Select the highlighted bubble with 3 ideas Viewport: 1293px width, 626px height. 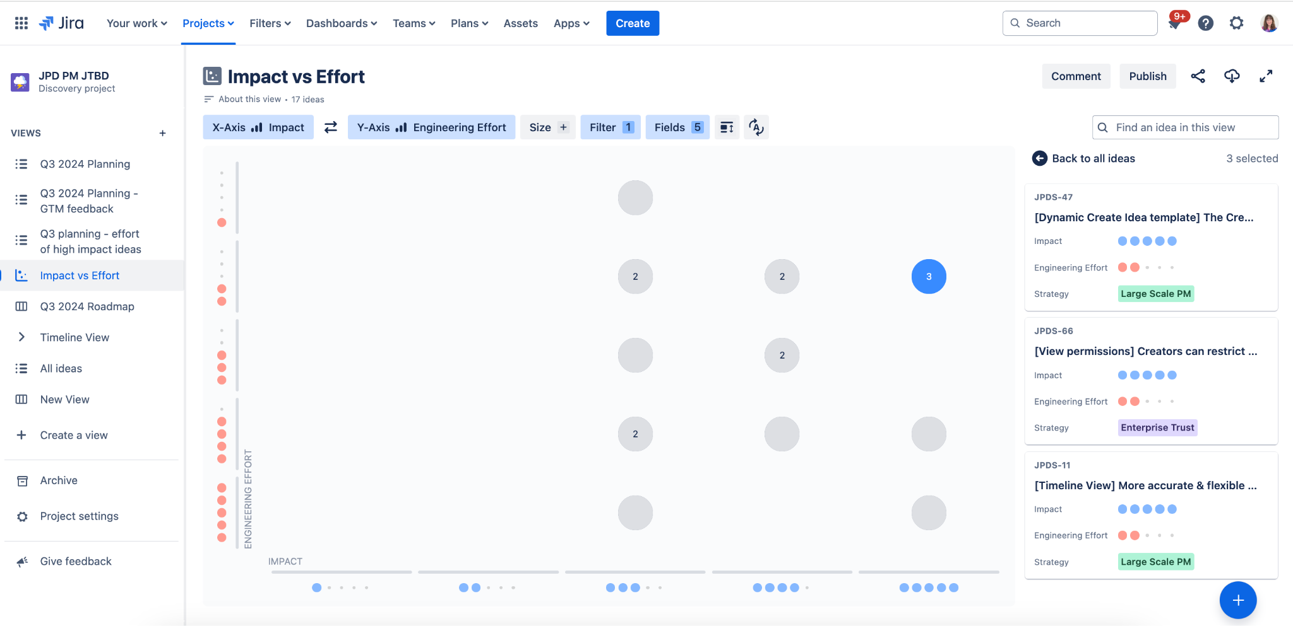(x=929, y=277)
